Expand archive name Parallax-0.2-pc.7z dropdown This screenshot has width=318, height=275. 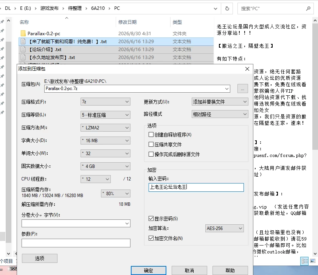(x=227, y=89)
